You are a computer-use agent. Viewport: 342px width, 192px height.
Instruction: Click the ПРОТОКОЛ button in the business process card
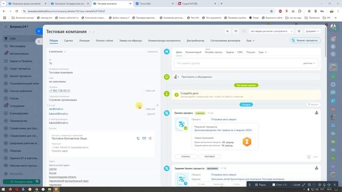point(209,156)
